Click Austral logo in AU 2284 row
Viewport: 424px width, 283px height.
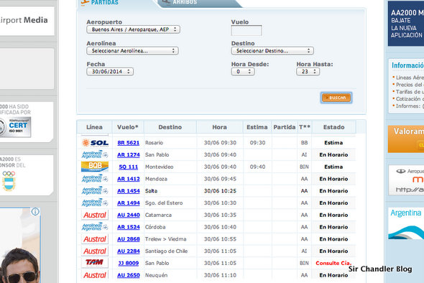coord(95,251)
